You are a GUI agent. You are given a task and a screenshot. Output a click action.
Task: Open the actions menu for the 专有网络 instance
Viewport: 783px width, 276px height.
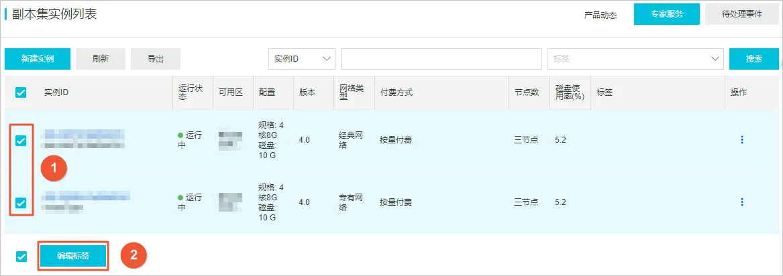741,202
